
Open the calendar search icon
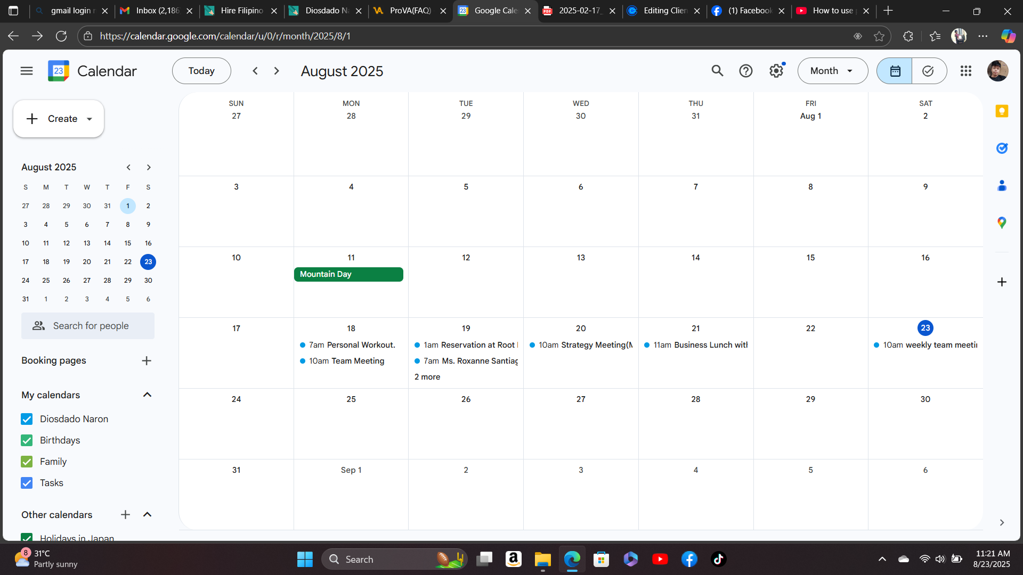pos(717,71)
